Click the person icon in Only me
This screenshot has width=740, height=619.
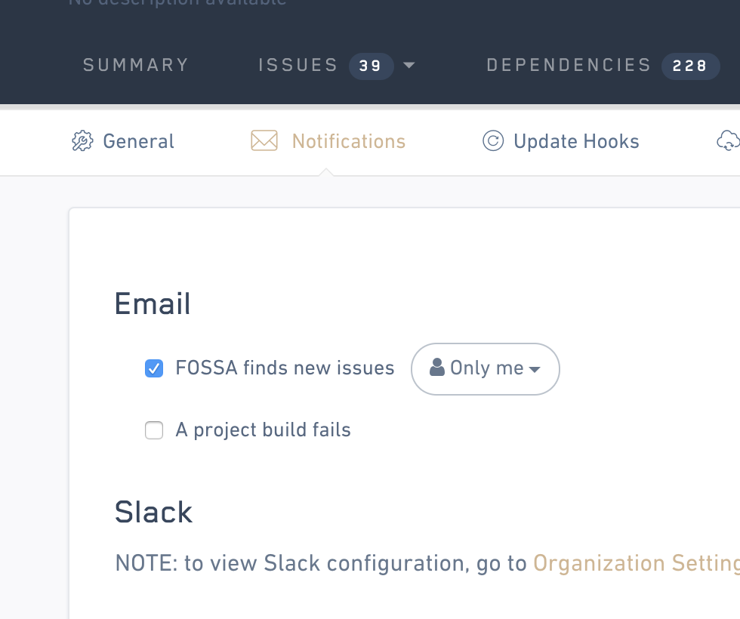[436, 368]
